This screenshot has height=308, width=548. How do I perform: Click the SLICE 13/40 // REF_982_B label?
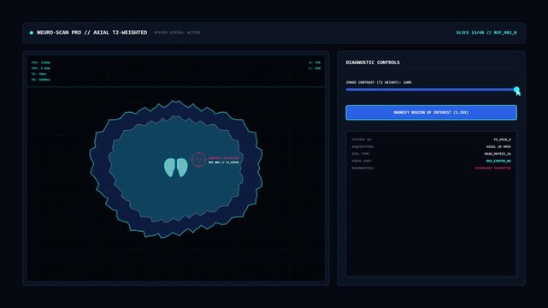click(486, 33)
